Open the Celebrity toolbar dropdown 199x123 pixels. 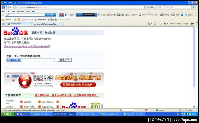pyautogui.click(x=166, y=15)
